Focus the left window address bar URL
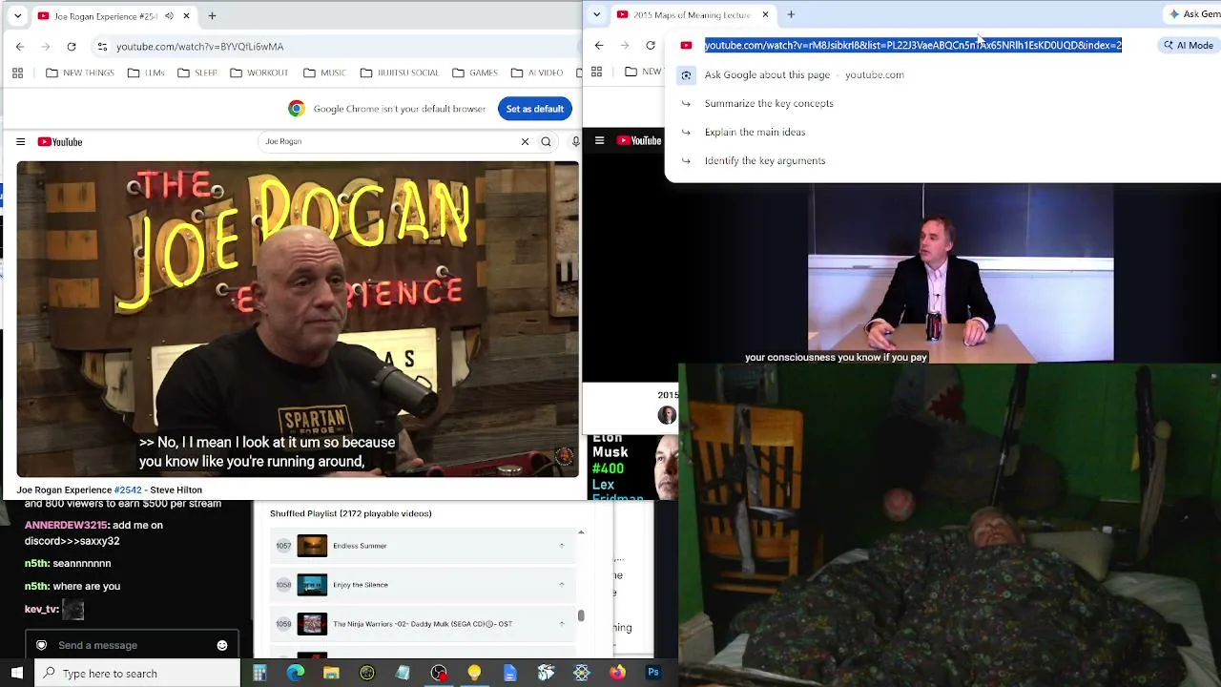The image size is (1221, 687). (200, 46)
